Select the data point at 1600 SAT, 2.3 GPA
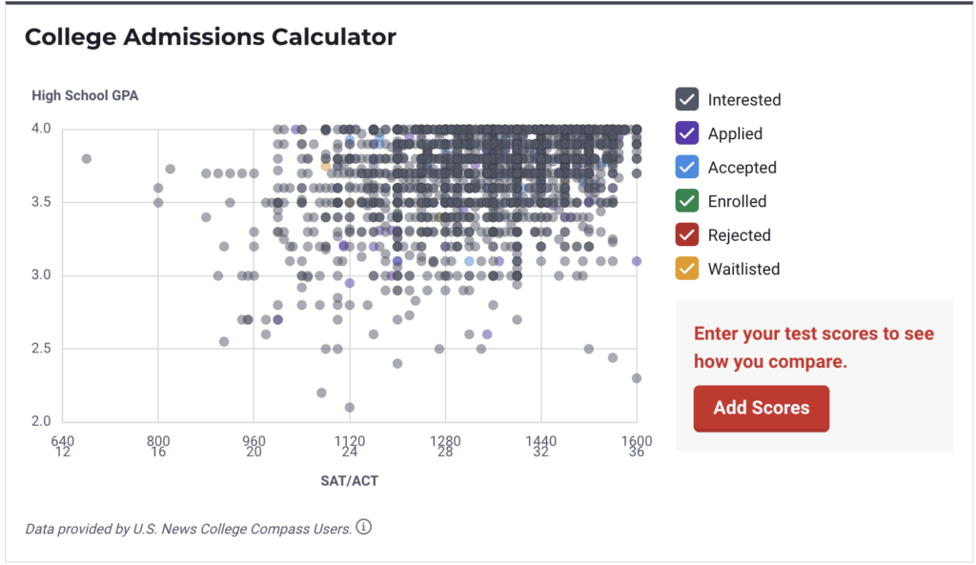This screenshot has width=976, height=565. point(637,378)
